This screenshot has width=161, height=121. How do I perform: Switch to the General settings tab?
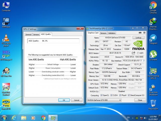pyautogui.click(x=28, y=35)
